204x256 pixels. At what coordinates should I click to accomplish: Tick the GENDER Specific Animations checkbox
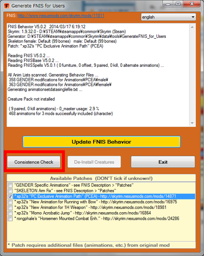tap(10, 185)
